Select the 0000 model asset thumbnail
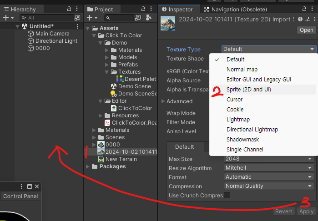Screen dimensions: 318x221 (x=101, y=145)
